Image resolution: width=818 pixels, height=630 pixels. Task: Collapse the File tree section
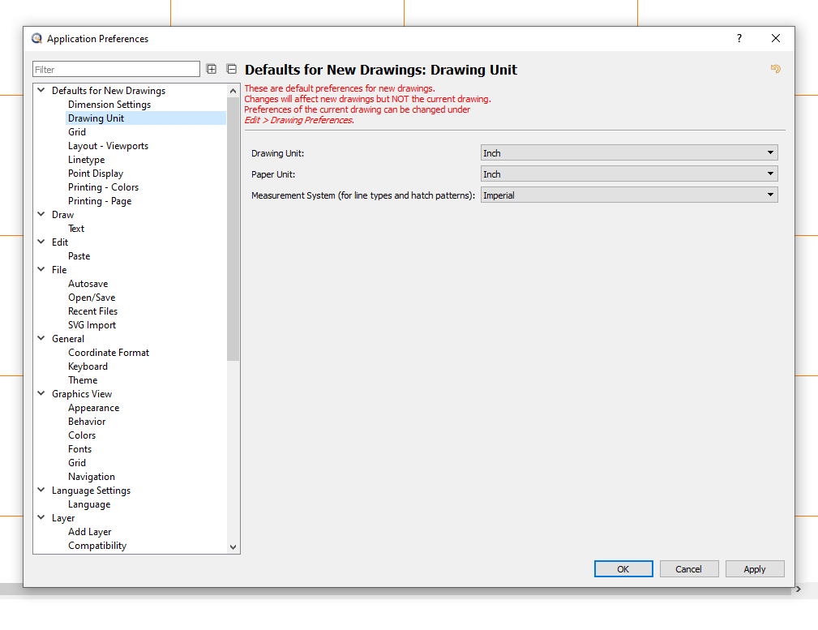coord(41,270)
